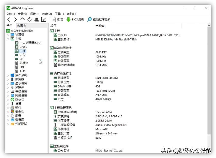Click the up-level arrow icon
This screenshot has height=158, width=216.
click(22, 19)
